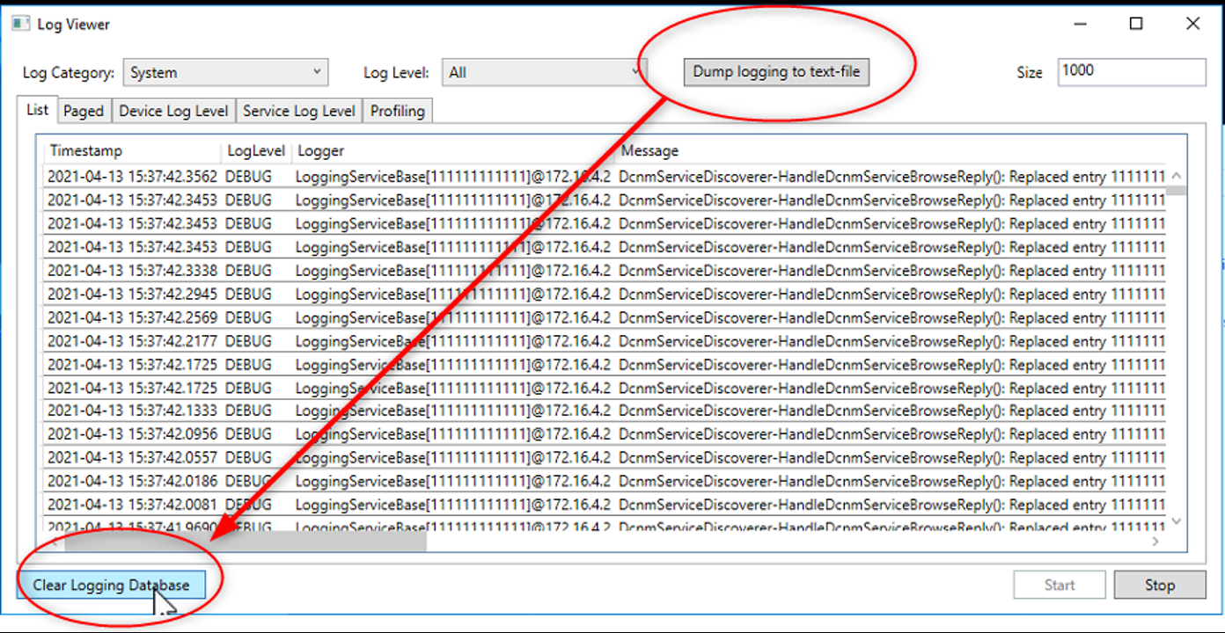Click the vertical scrollbar down arrow

pos(1177,521)
